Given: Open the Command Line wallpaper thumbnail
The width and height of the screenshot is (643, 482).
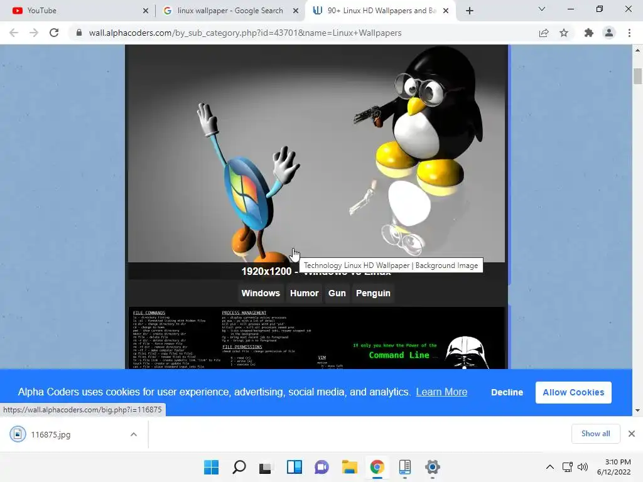Looking at the screenshot, I should [316, 338].
